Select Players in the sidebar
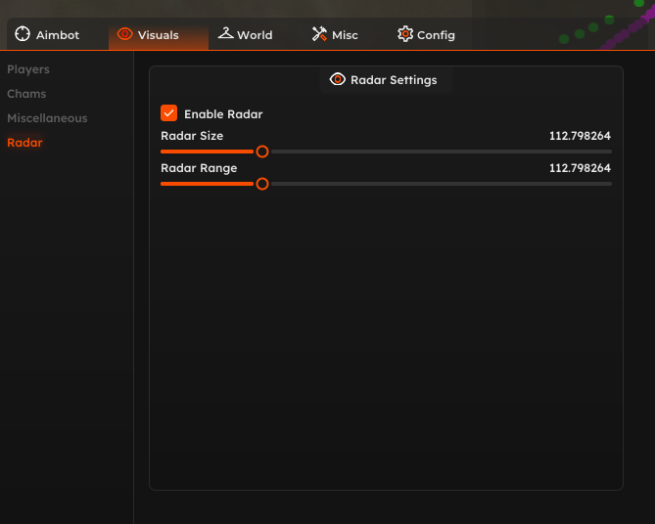This screenshot has height=524, width=655. click(28, 69)
